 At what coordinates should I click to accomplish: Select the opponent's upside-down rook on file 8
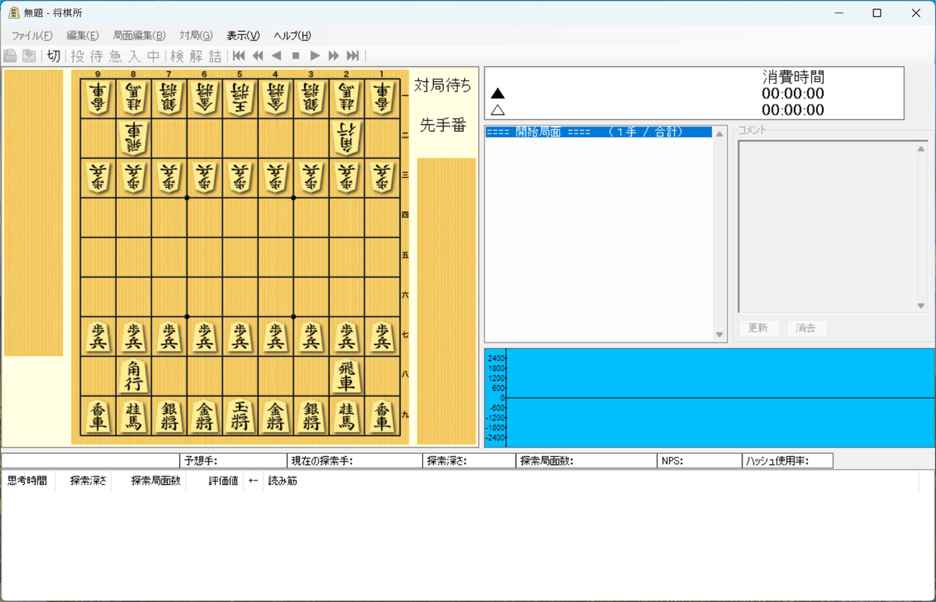(133, 137)
